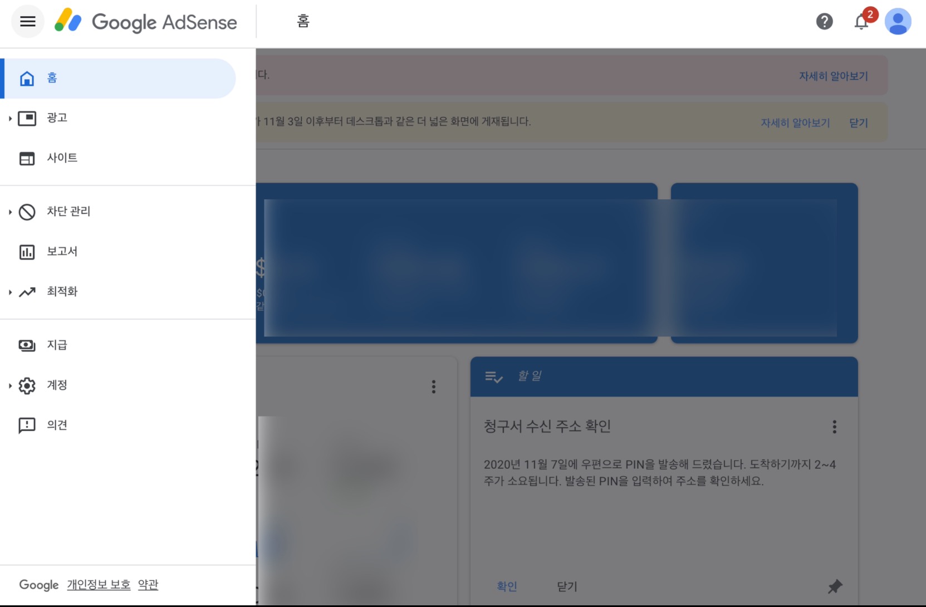
Task: Click the 차단 관리 block icon
Action: 27,212
